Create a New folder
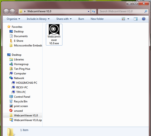 pos(97,19)
